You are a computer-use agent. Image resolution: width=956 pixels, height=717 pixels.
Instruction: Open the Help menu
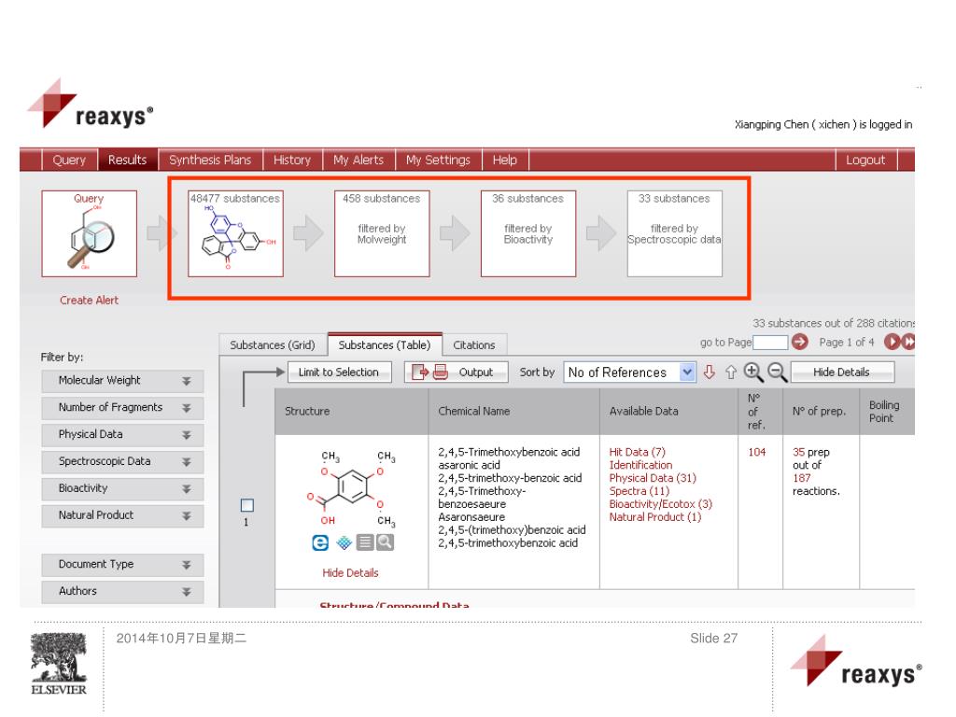(x=505, y=160)
